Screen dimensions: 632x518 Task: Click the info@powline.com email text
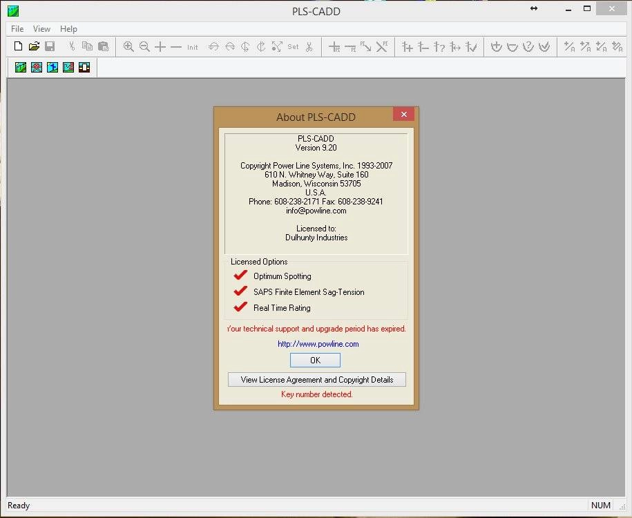coord(316,211)
